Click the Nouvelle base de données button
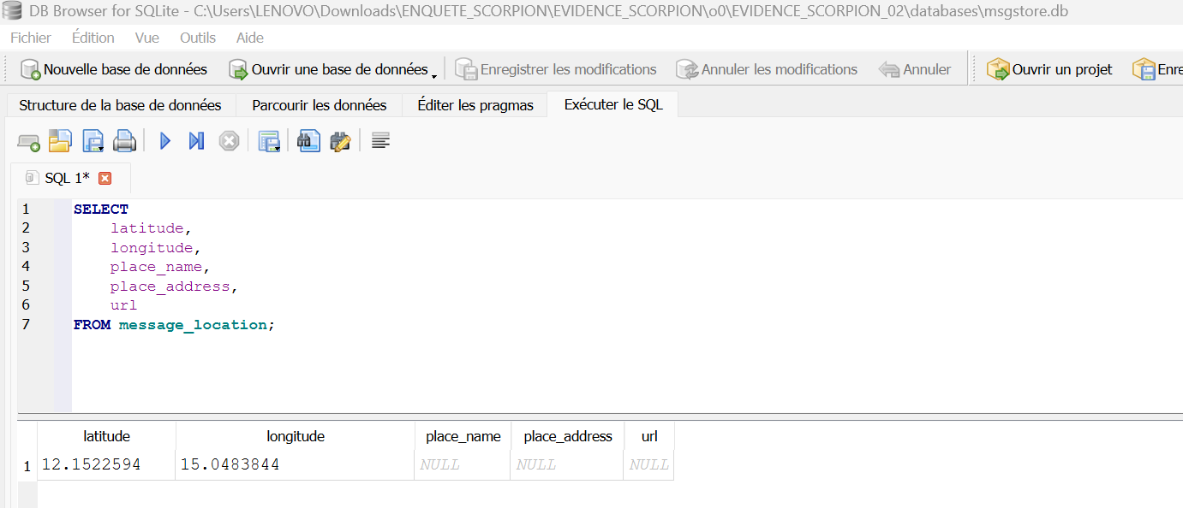 pyautogui.click(x=113, y=69)
